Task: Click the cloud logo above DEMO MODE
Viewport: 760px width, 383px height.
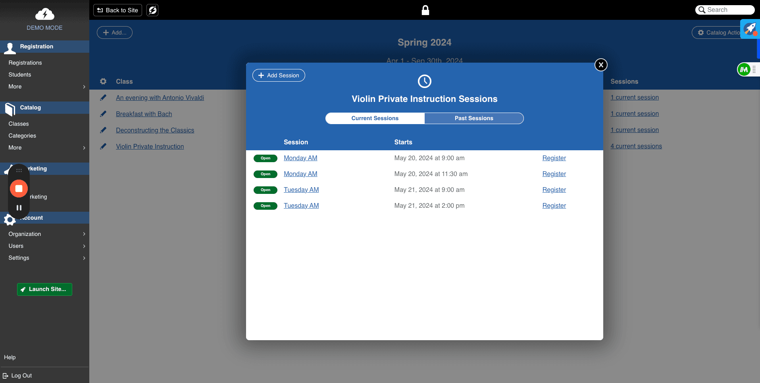Action: 45,14
